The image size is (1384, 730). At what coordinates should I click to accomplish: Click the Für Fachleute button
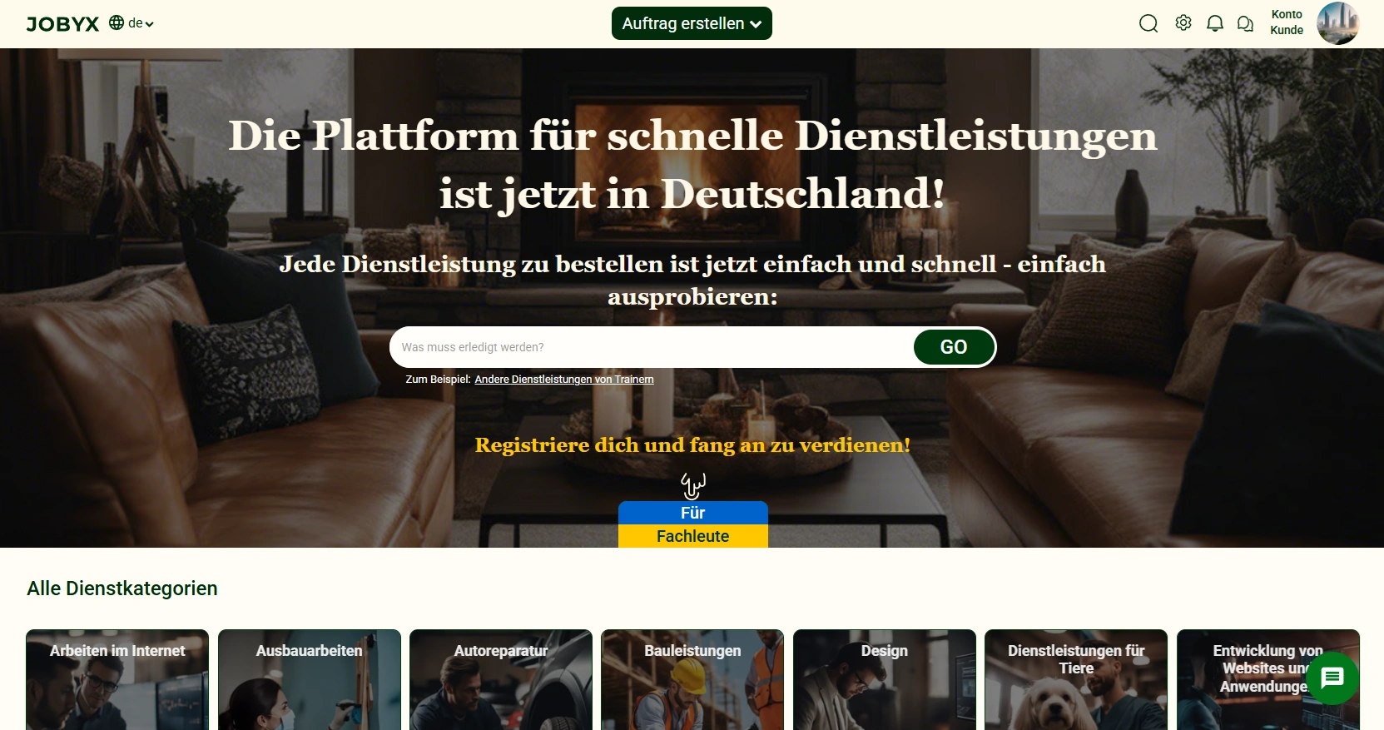coord(692,524)
